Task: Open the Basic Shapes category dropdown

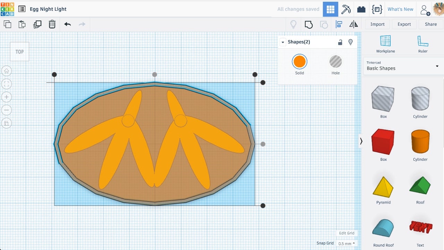Action: click(x=403, y=66)
